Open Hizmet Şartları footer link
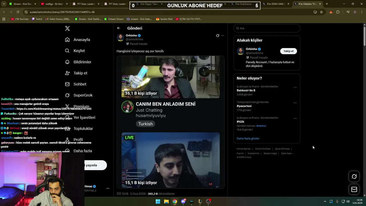 [x=244, y=149]
